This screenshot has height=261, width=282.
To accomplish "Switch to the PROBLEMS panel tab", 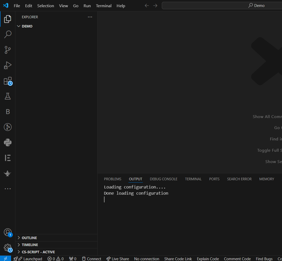I will (112, 179).
